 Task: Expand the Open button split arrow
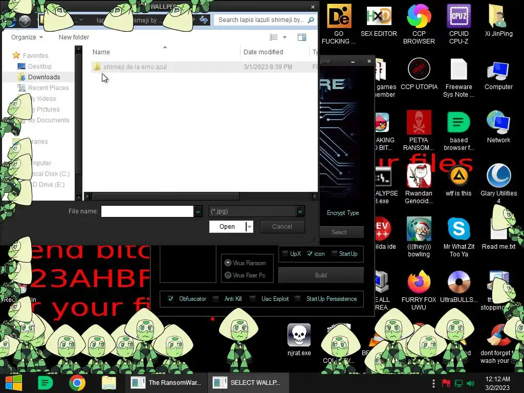[x=249, y=227]
